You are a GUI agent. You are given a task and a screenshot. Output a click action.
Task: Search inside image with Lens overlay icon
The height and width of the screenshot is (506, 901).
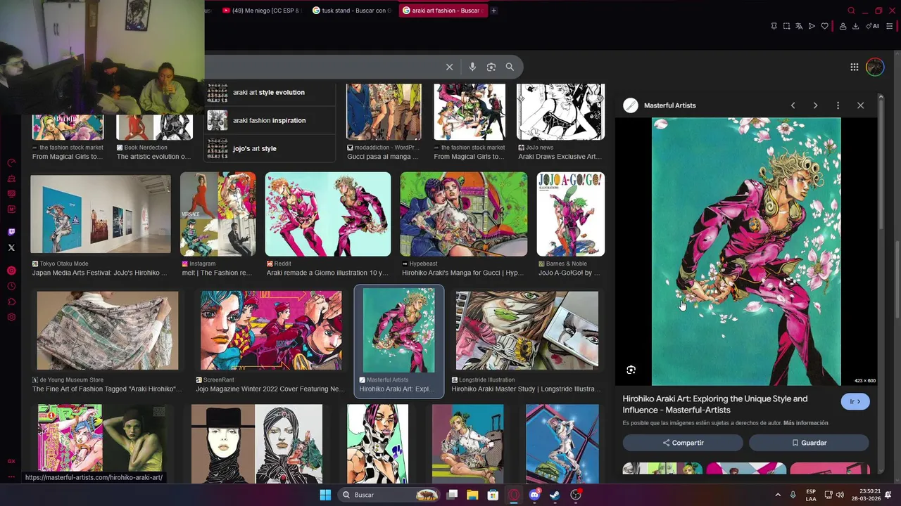point(631,370)
